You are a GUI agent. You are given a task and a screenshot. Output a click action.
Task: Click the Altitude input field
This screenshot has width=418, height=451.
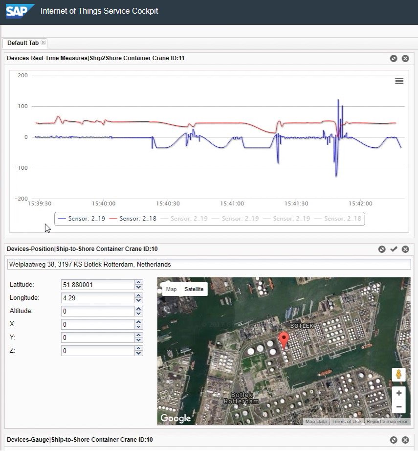tap(98, 311)
